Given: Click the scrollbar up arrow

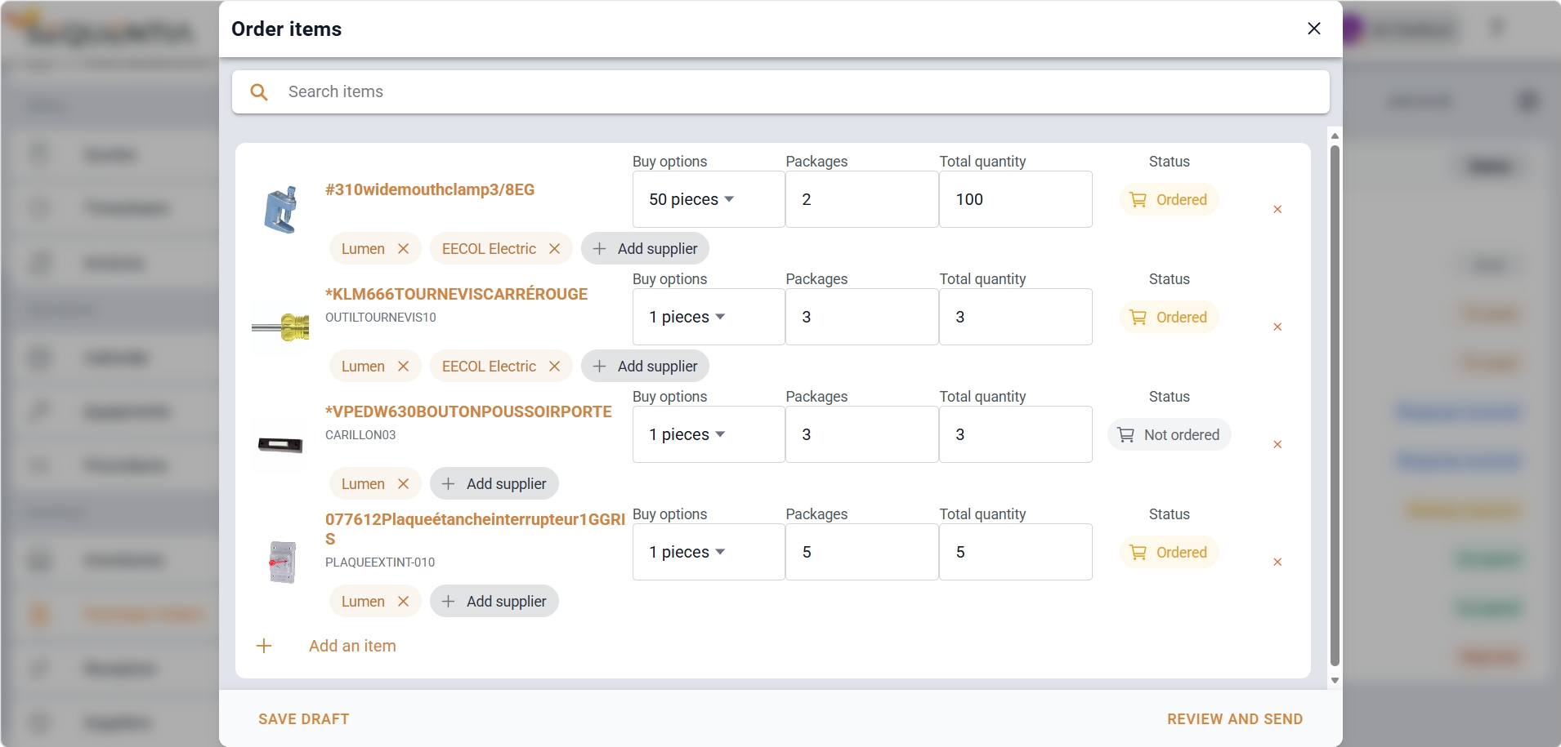Looking at the screenshot, I should point(1335,136).
